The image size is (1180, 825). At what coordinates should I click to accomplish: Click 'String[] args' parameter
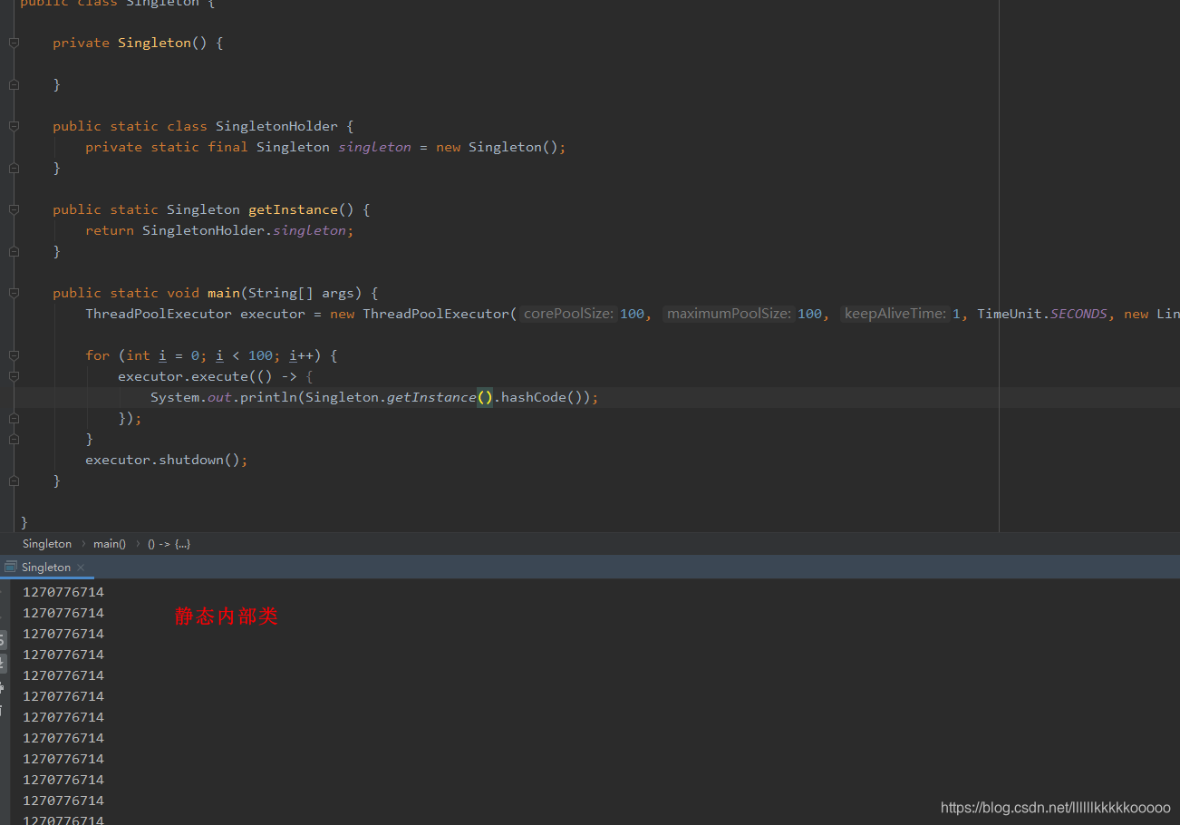pos(303,293)
